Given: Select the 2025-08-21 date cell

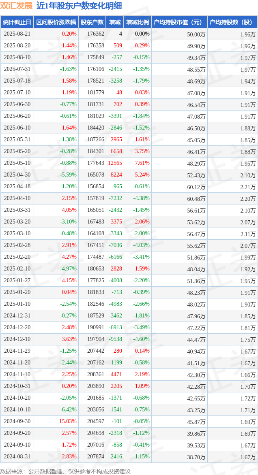Looking at the screenshot, I should (17, 34).
